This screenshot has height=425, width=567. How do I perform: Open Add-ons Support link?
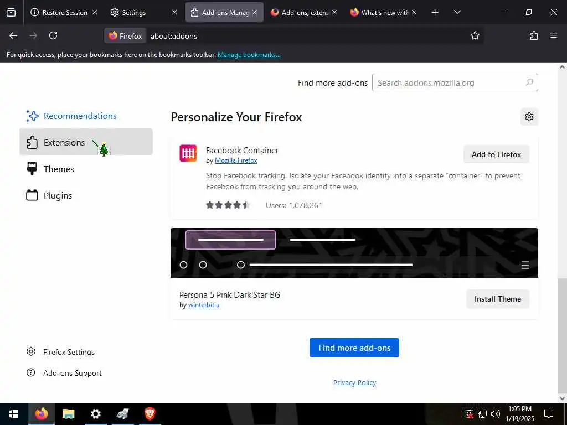[x=73, y=373]
